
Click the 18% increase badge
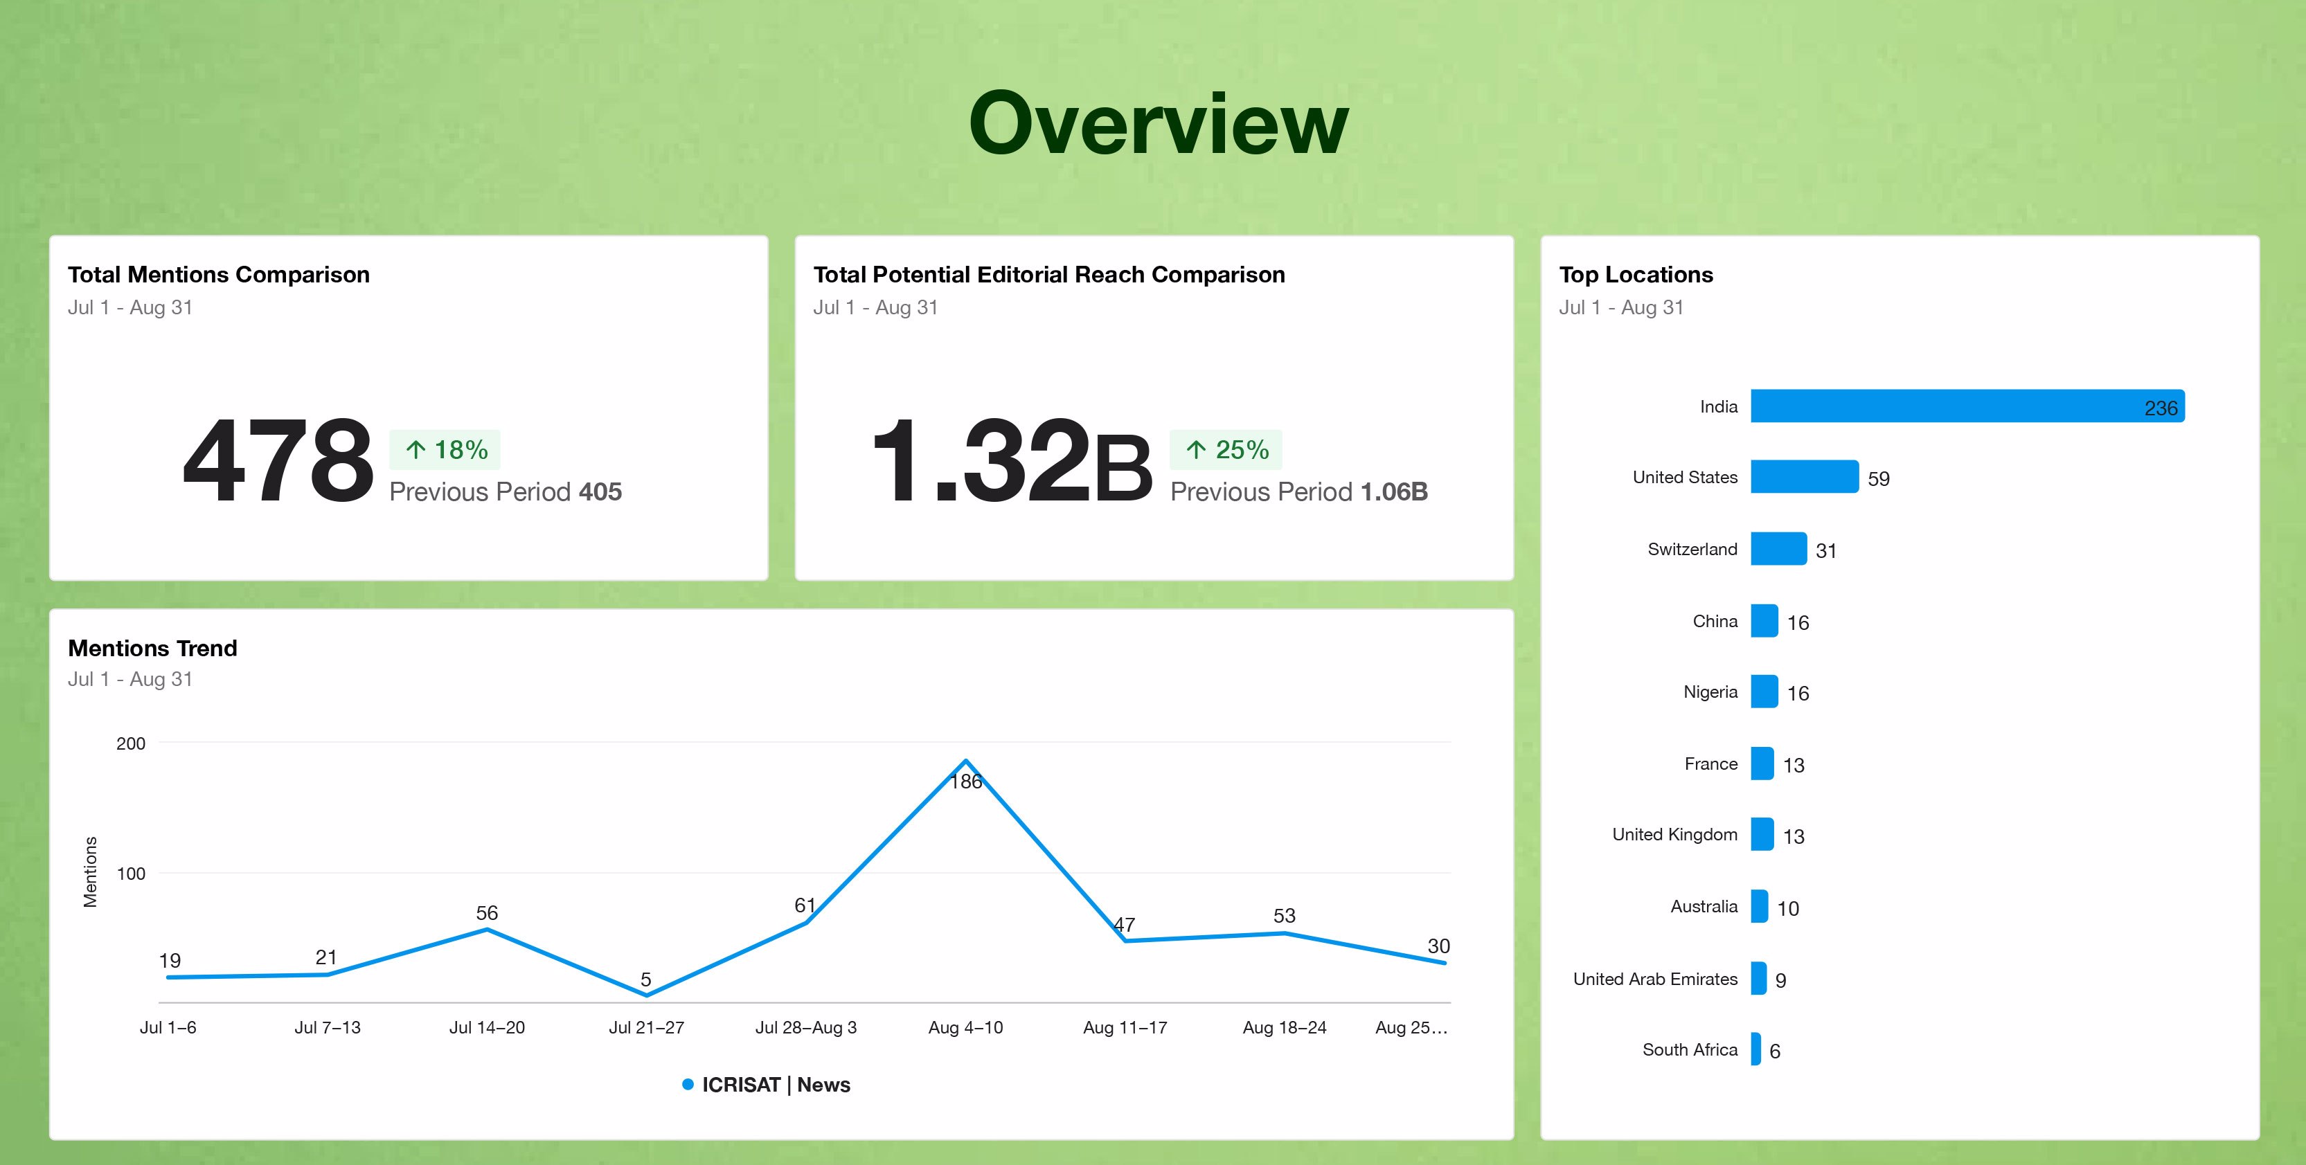point(445,449)
